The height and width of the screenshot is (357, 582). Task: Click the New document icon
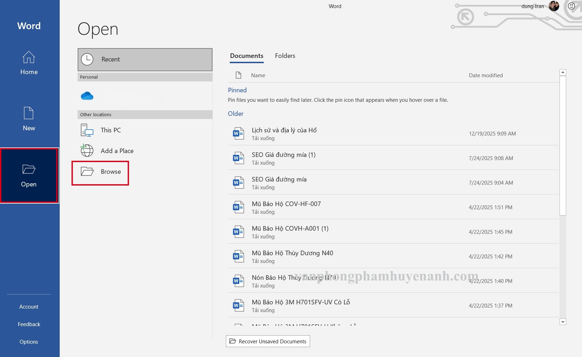click(x=28, y=113)
